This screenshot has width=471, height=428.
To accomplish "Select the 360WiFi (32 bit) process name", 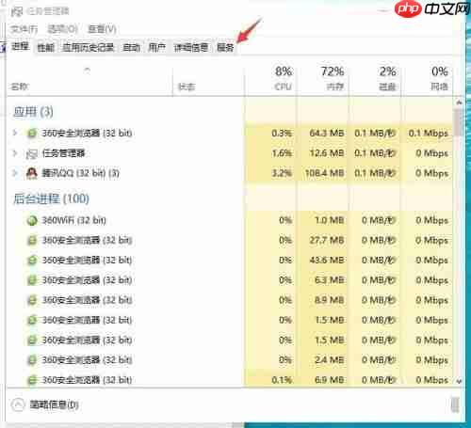I will click(74, 220).
